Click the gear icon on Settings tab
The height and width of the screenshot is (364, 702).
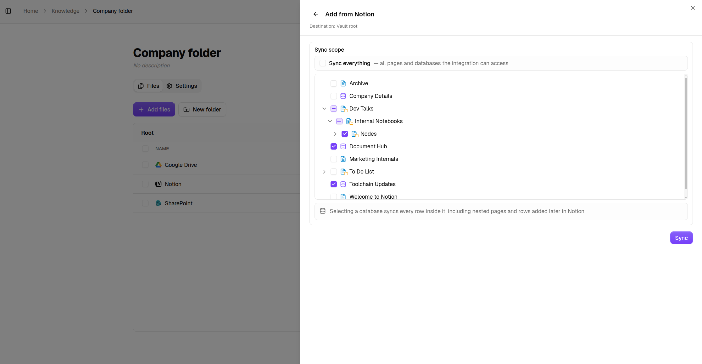(x=169, y=86)
